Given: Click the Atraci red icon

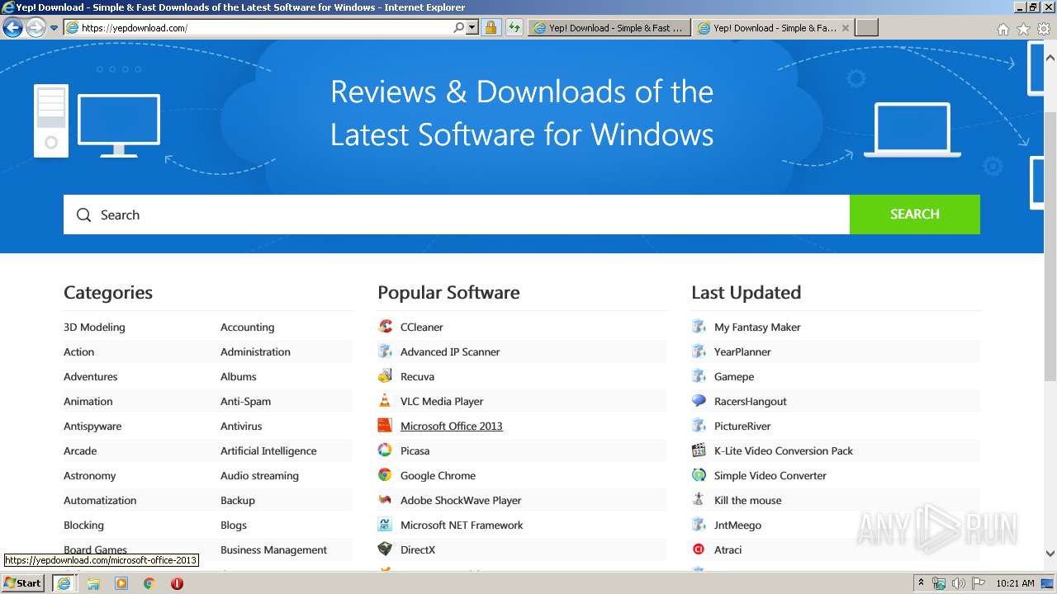Looking at the screenshot, I should click(x=699, y=549).
